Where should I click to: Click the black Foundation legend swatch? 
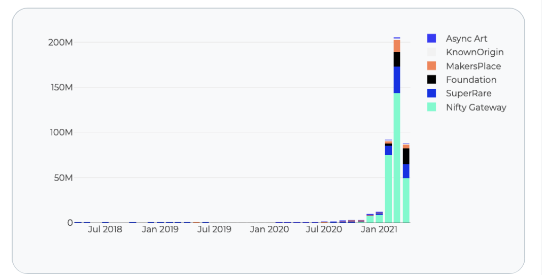coord(431,80)
